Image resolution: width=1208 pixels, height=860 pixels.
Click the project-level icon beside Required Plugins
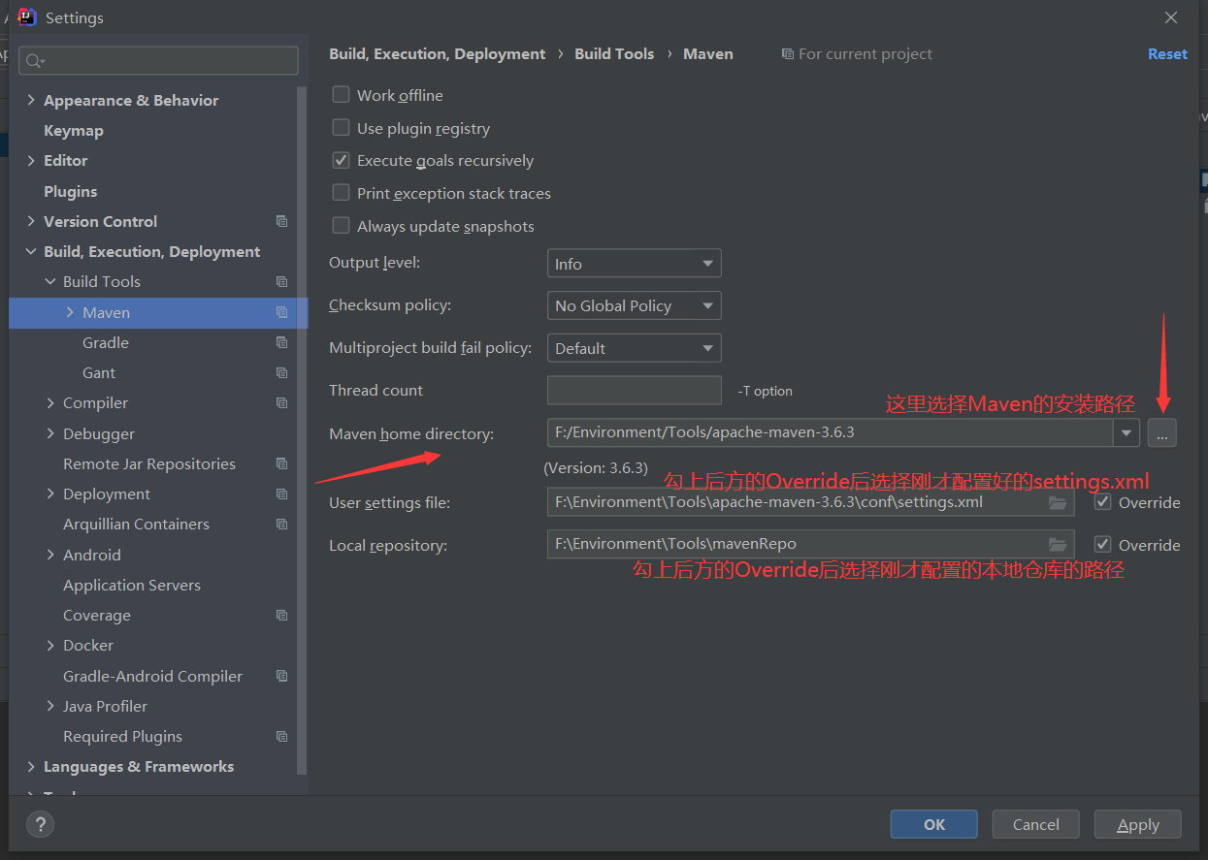pyautogui.click(x=281, y=736)
